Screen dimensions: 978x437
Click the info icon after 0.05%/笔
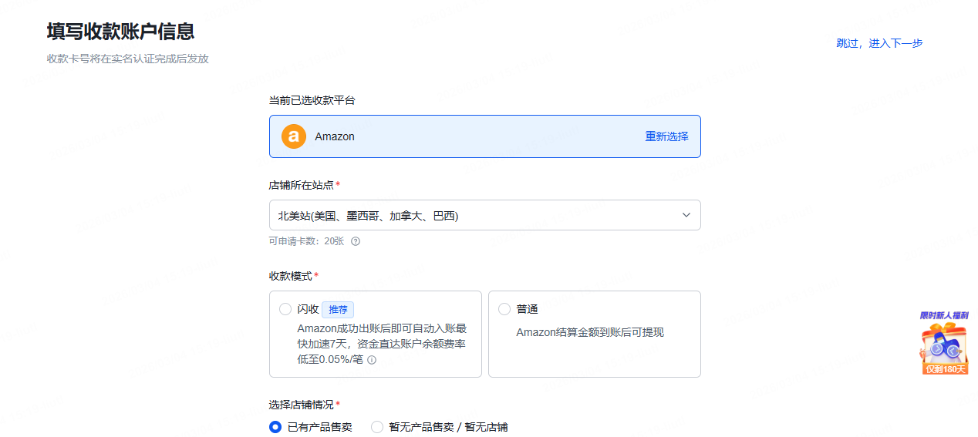(x=372, y=360)
